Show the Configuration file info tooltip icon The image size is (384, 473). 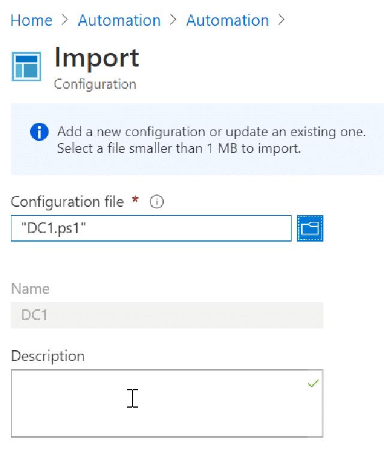tap(157, 202)
